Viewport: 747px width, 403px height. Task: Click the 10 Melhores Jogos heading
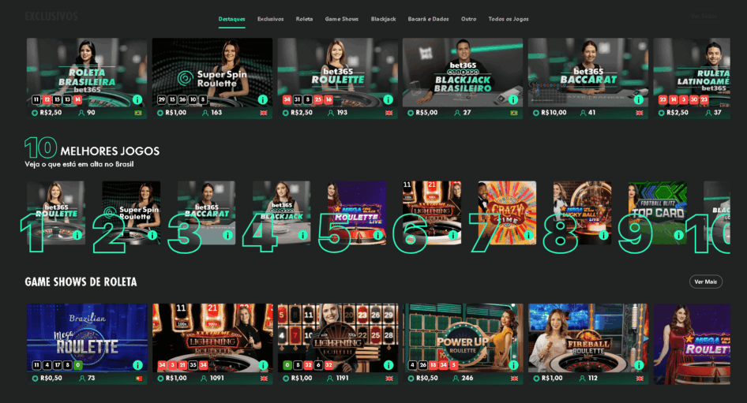(x=92, y=148)
